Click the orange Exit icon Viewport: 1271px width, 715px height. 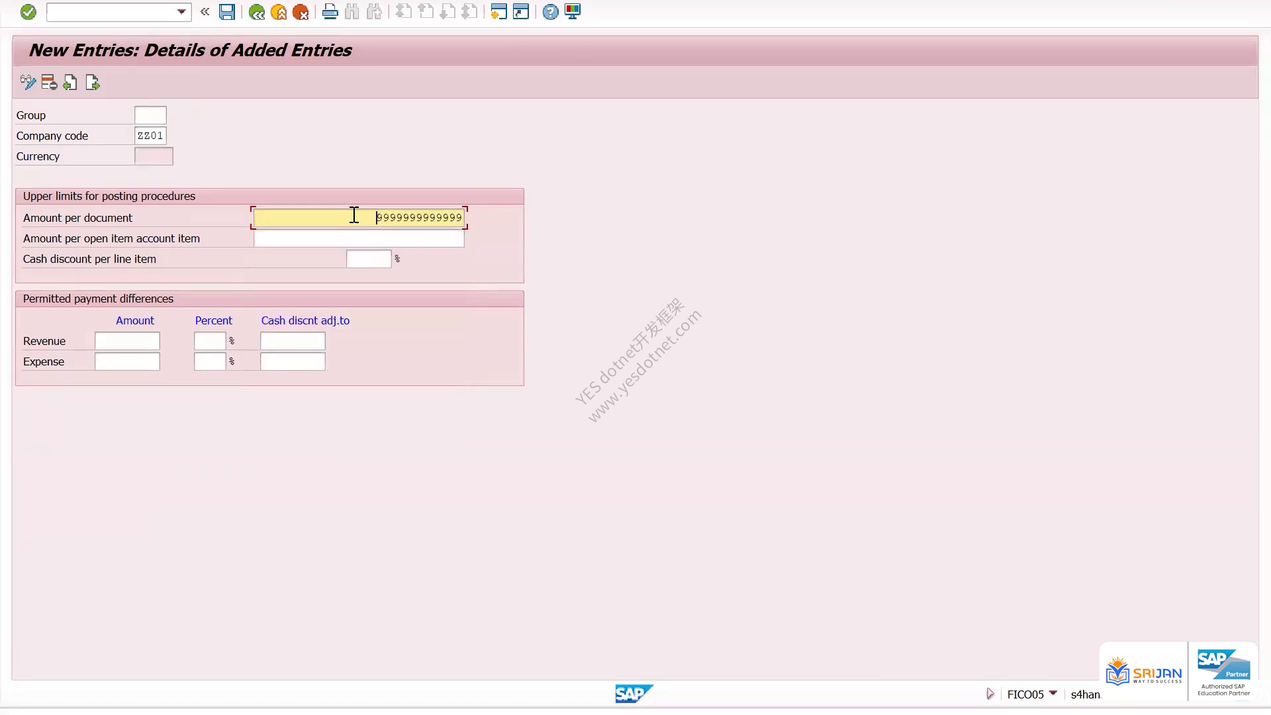tap(279, 12)
